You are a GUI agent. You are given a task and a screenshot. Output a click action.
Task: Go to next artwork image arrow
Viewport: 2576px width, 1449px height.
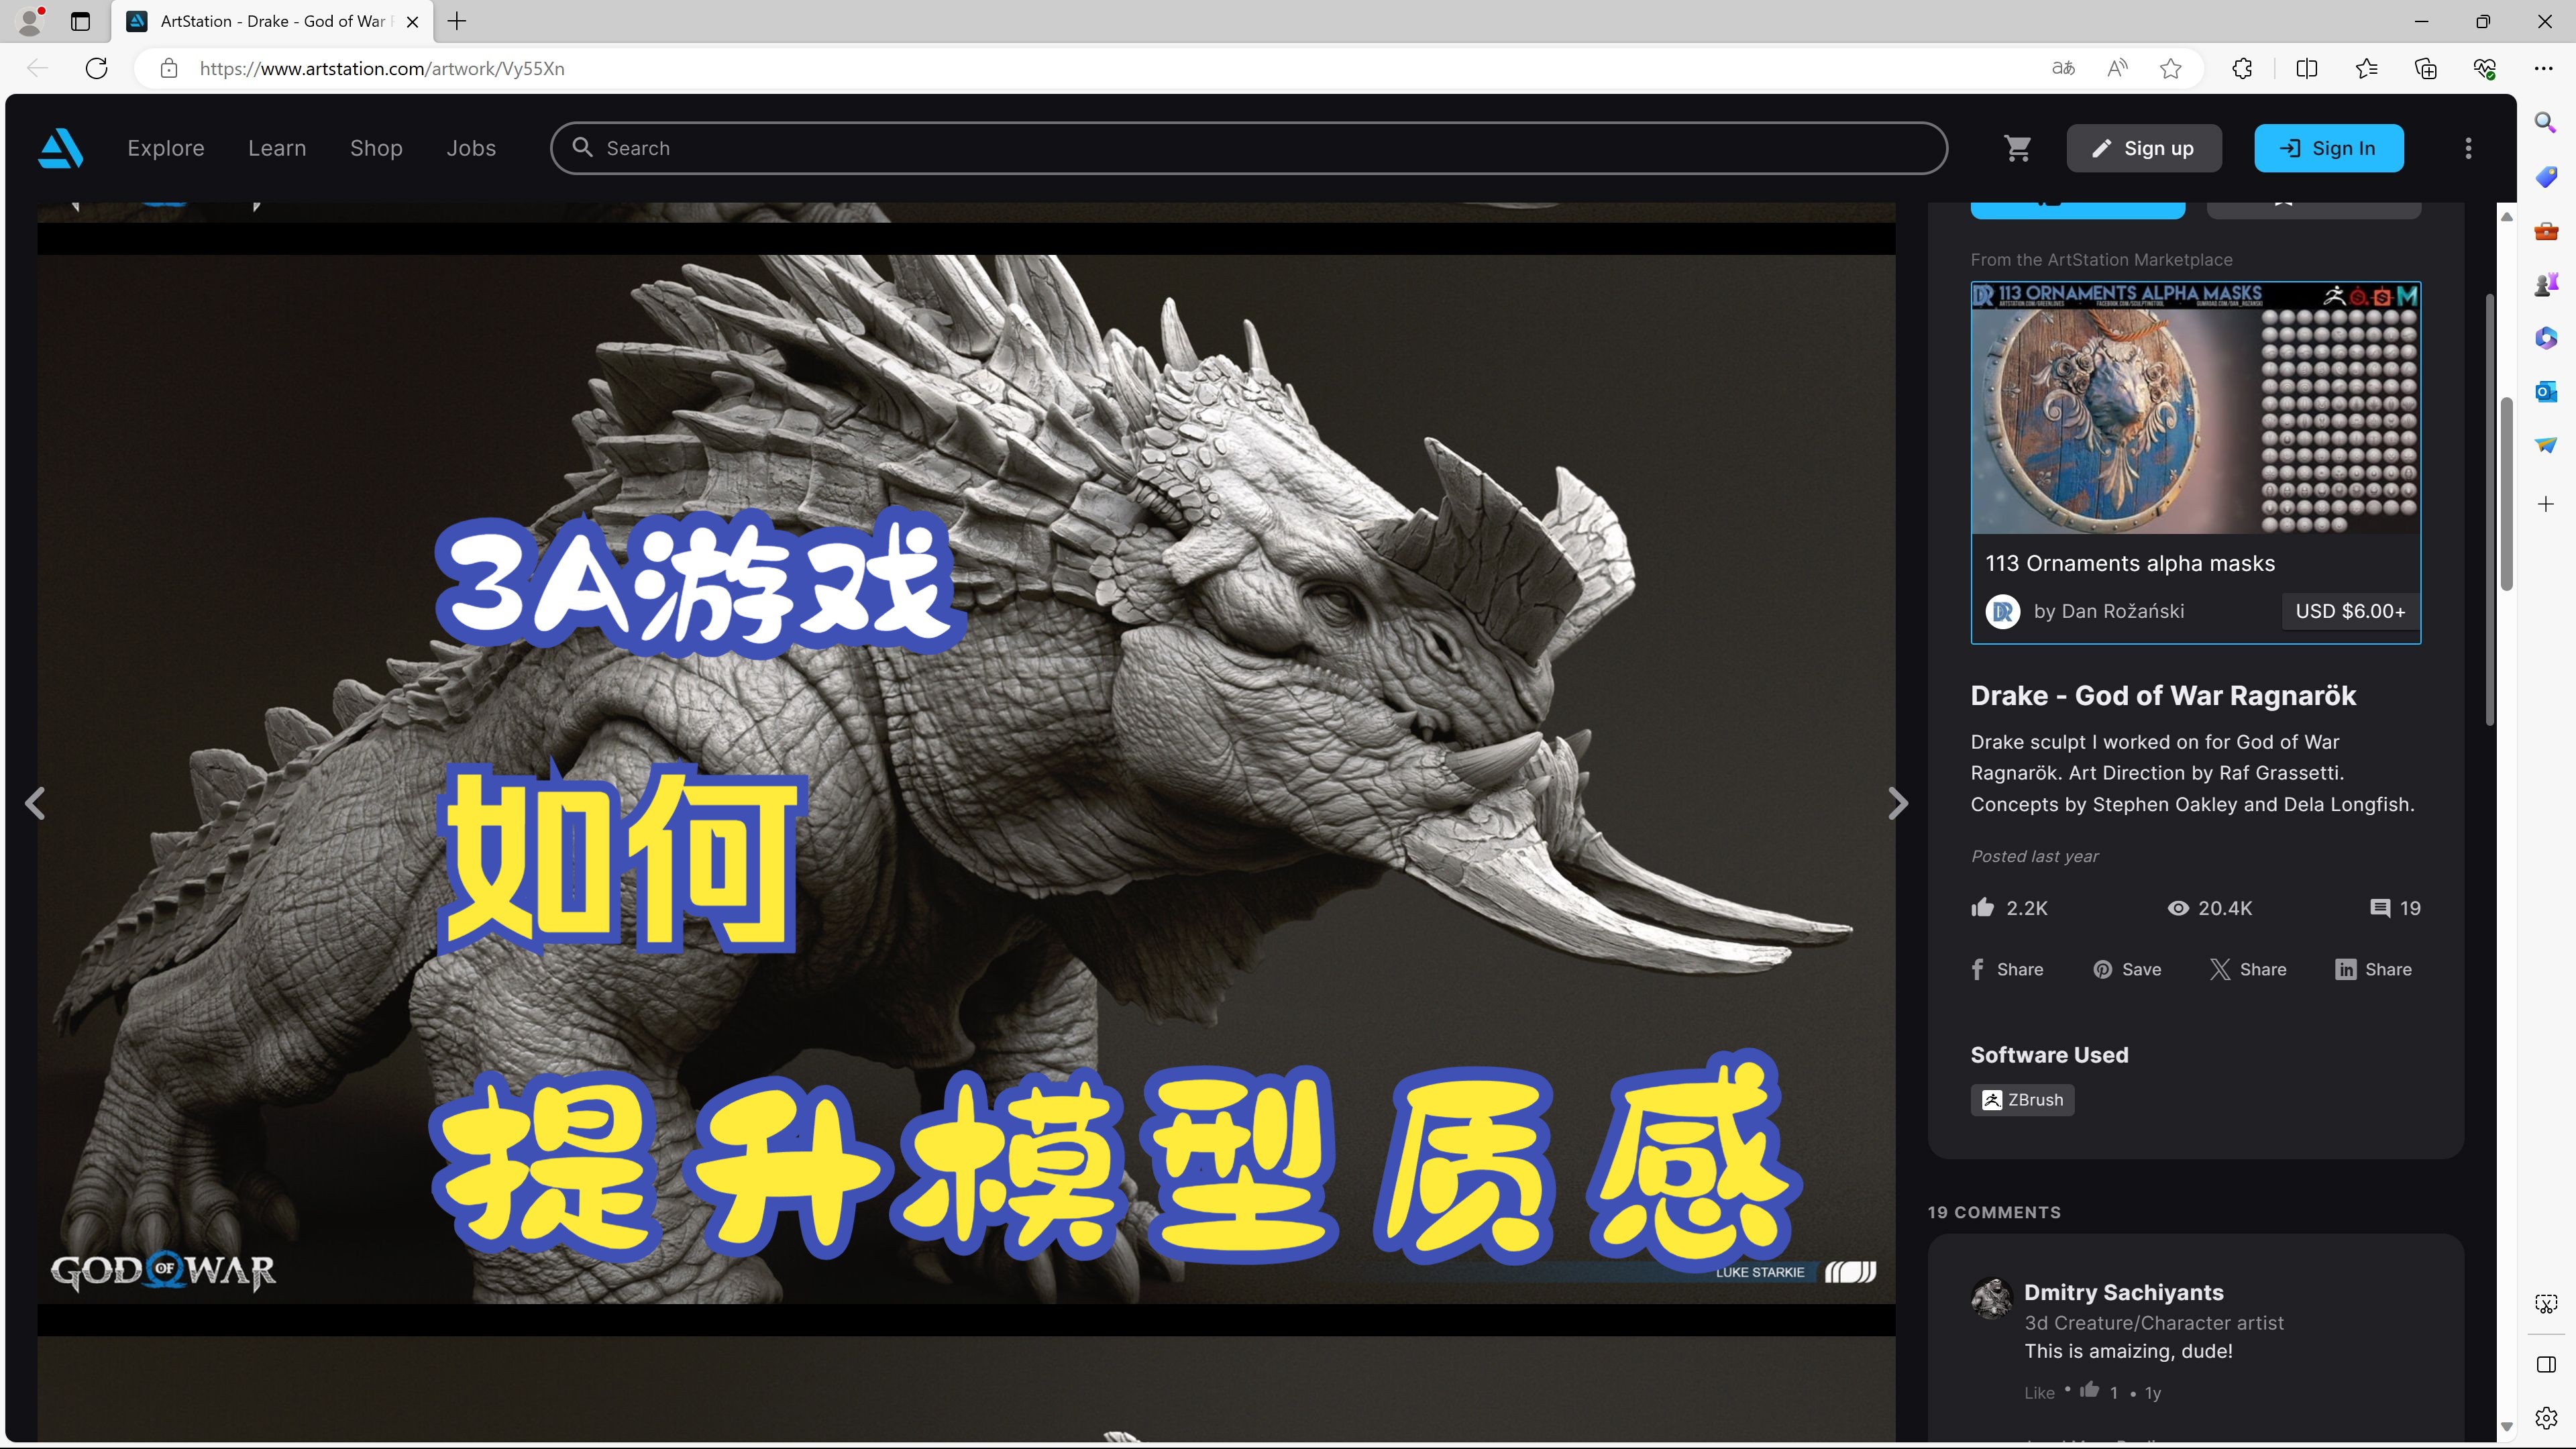click(1898, 803)
